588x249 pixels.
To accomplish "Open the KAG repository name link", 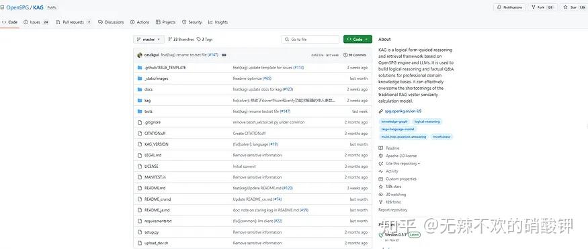I will click(38, 7).
